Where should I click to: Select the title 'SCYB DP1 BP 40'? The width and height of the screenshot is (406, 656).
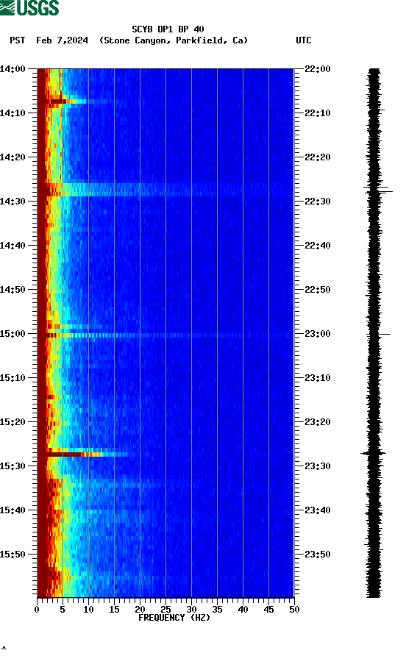[x=168, y=29]
